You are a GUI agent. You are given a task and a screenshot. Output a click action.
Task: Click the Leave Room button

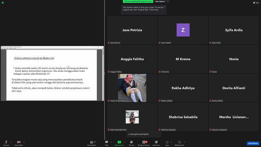pos(253,143)
